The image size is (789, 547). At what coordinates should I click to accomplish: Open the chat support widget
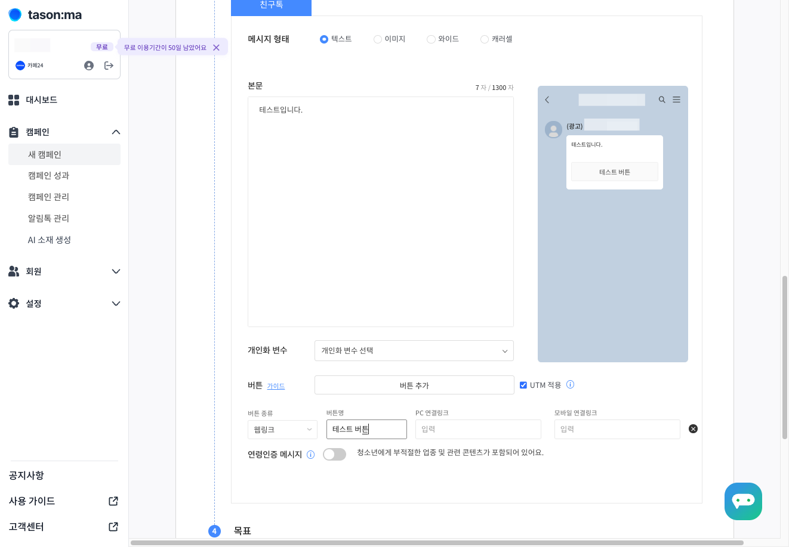pyautogui.click(x=743, y=501)
